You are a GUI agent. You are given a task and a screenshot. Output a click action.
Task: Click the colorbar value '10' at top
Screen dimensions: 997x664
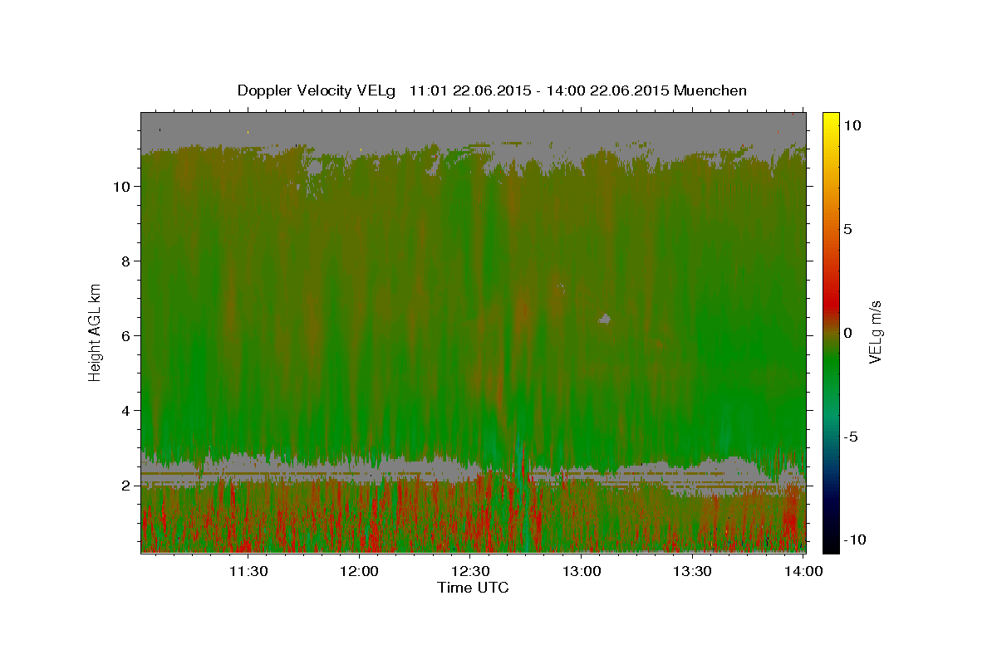[x=853, y=125]
